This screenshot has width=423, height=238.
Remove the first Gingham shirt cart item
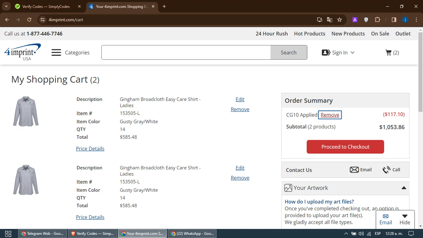coord(240,109)
